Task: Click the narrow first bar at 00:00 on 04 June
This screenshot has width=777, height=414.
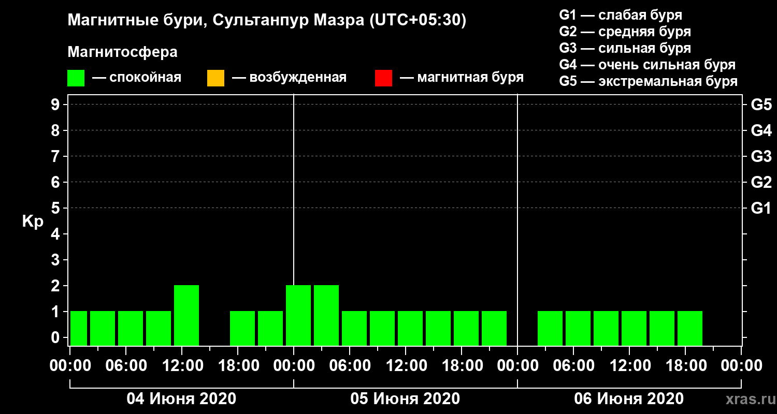Action: click(x=79, y=328)
